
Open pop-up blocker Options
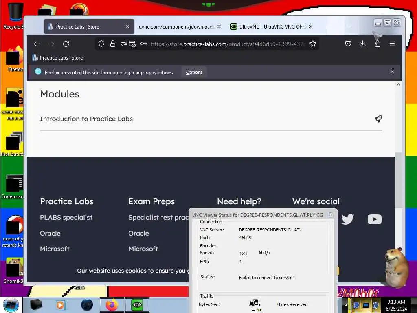[194, 72]
